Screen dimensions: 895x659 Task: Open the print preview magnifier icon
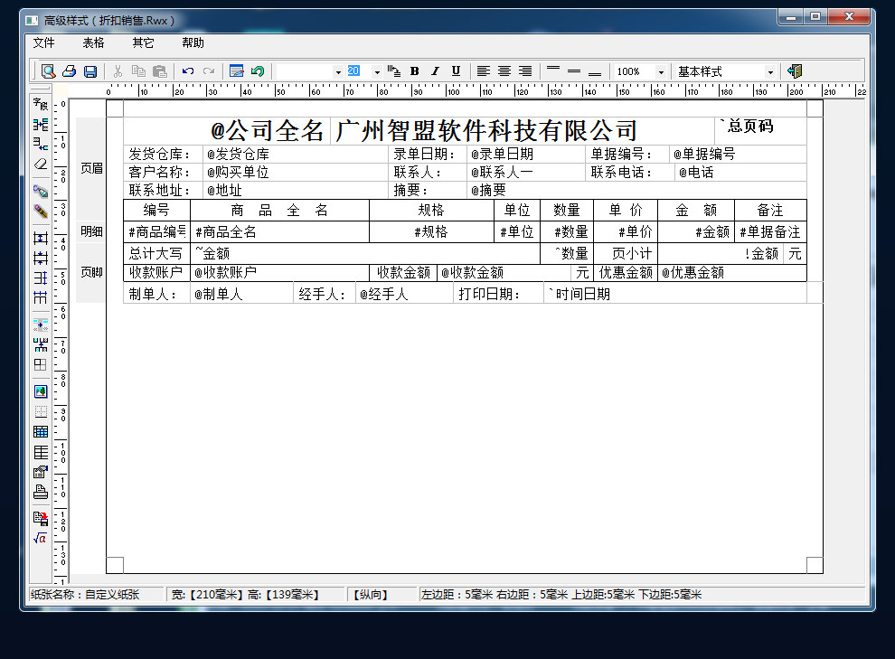point(49,71)
